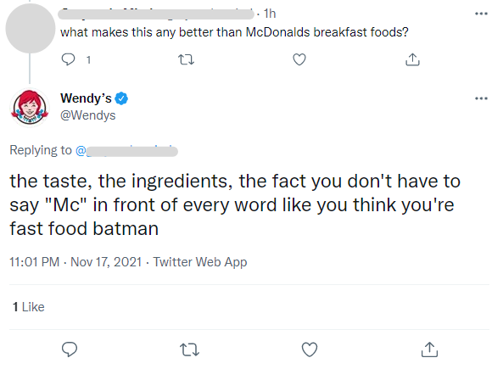Click the 1h timestamp on top tweet
Image resolution: width=503 pixels, height=369 pixels.
[270, 14]
